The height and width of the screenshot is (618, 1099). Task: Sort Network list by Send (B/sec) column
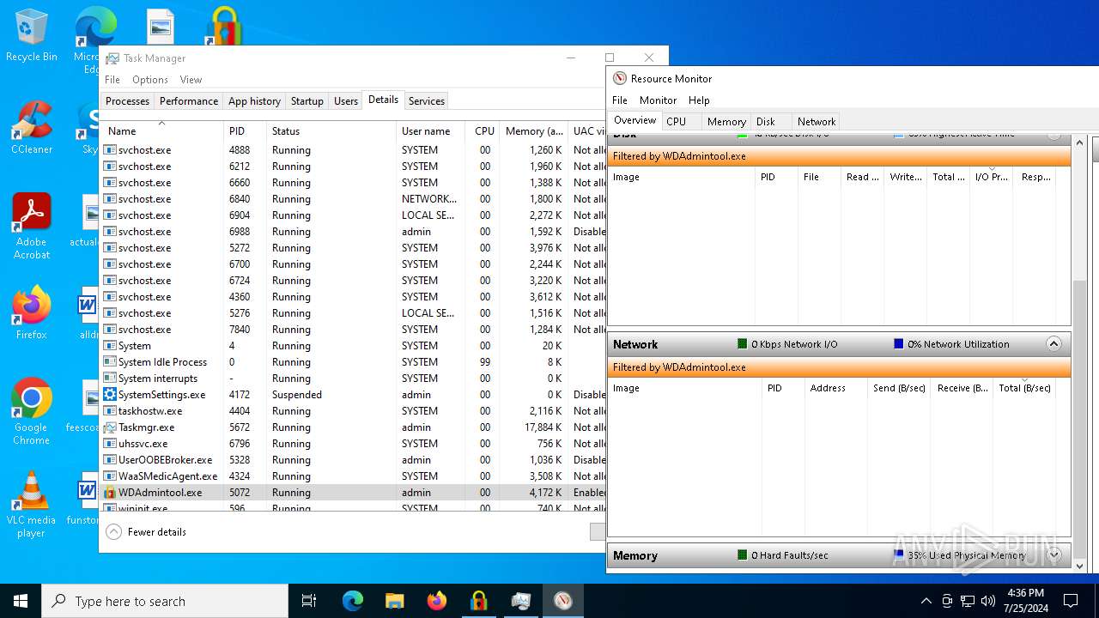pyautogui.click(x=899, y=388)
